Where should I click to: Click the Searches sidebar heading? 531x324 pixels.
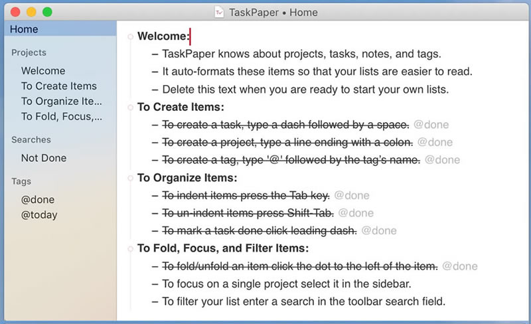pyautogui.click(x=31, y=139)
